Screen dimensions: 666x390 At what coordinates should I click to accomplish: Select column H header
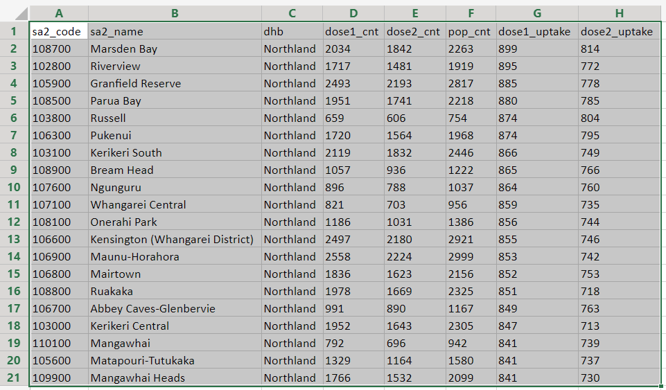pos(620,13)
